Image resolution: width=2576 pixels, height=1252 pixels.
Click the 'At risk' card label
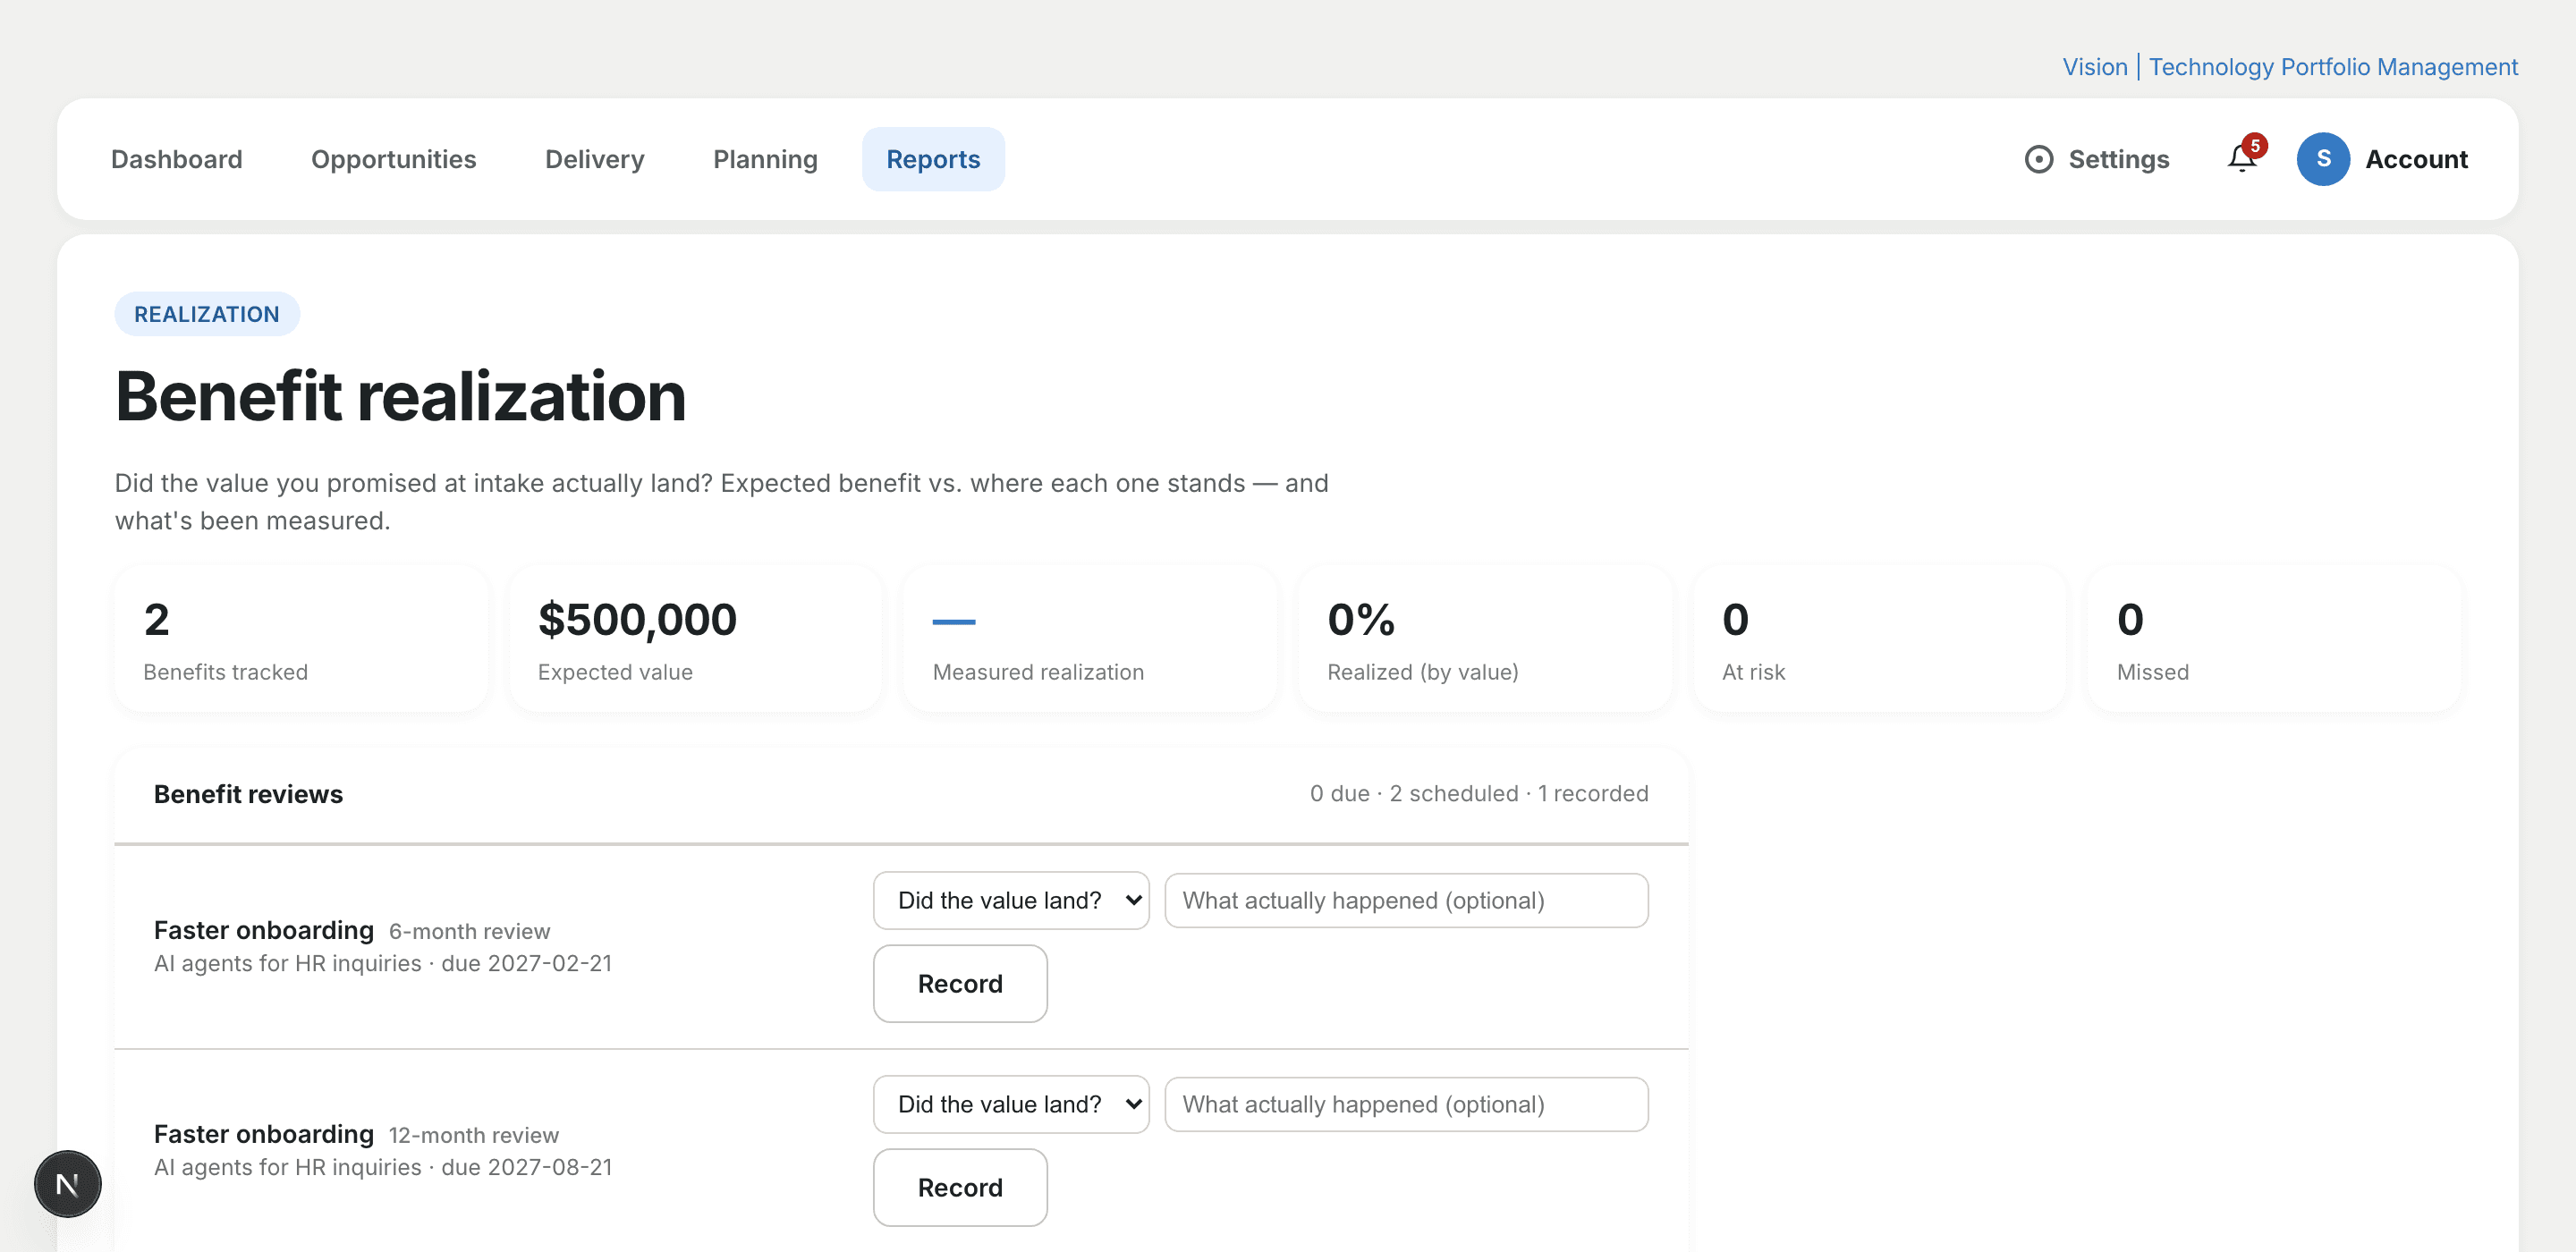(1753, 672)
